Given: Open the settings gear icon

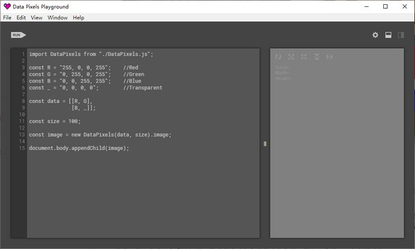Looking at the screenshot, I should click(x=375, y=35).
